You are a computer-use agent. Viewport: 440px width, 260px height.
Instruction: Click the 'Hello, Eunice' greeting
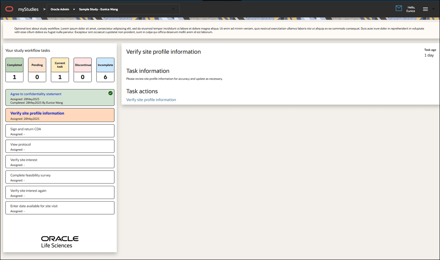[x=410, y=9]
